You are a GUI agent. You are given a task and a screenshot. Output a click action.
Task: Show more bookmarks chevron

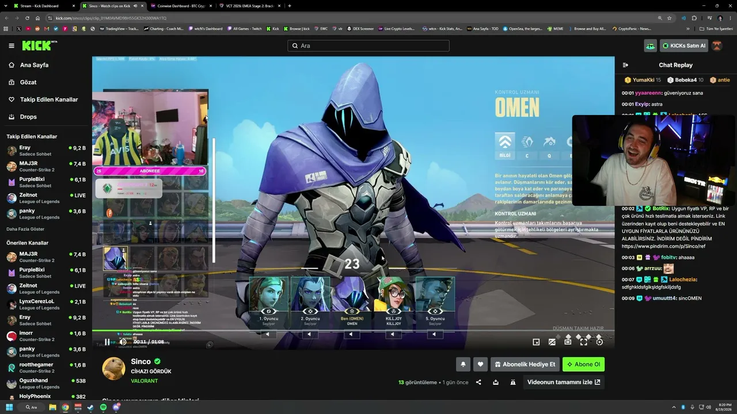(x=687, y=28)
